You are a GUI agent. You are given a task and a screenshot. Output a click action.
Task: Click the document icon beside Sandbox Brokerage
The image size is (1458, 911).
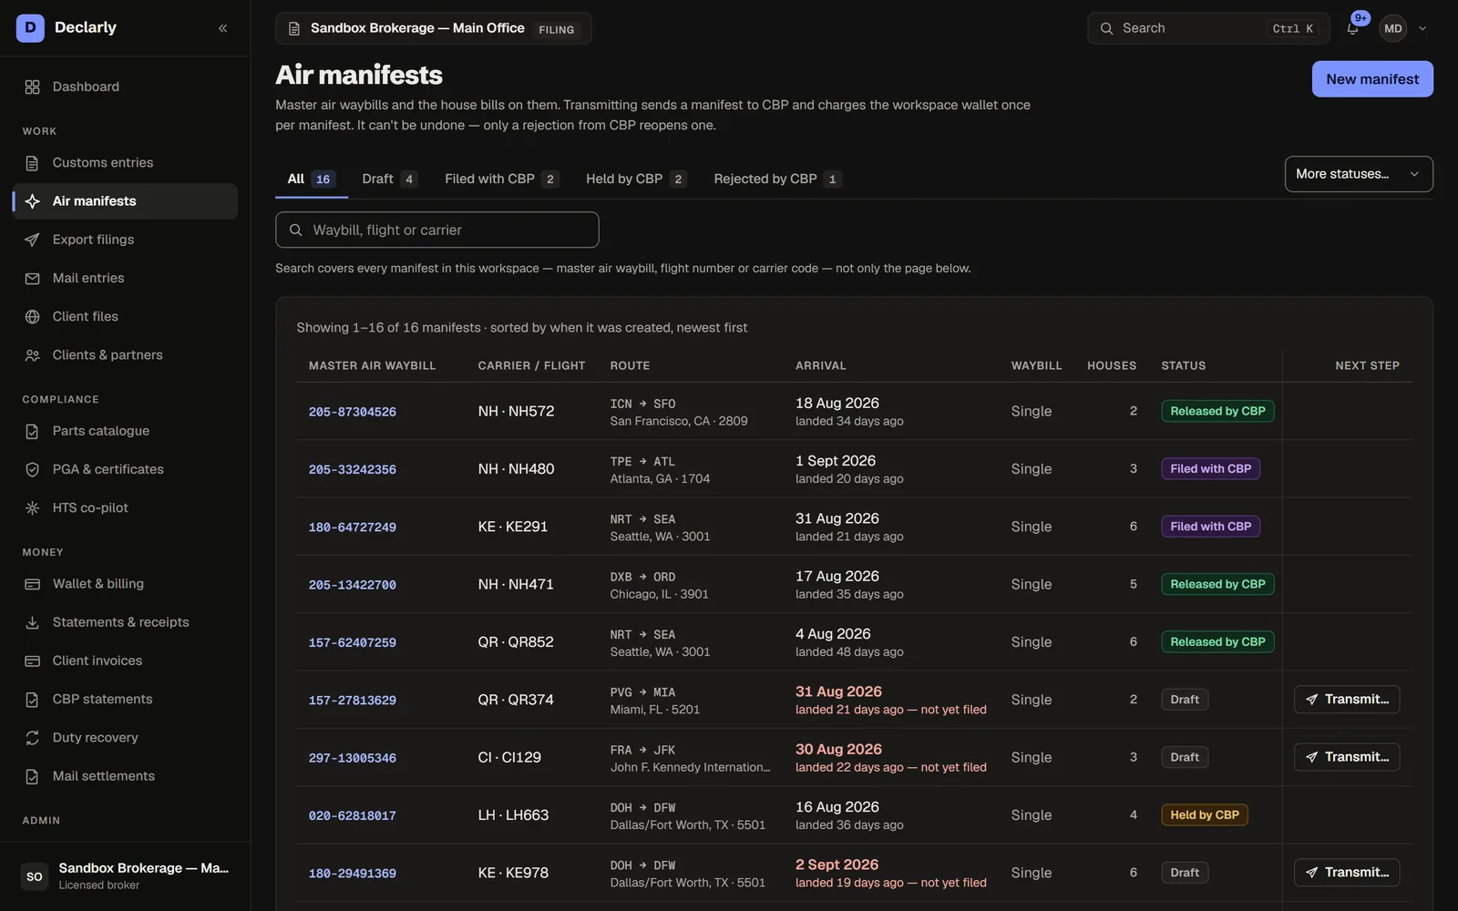293,29
